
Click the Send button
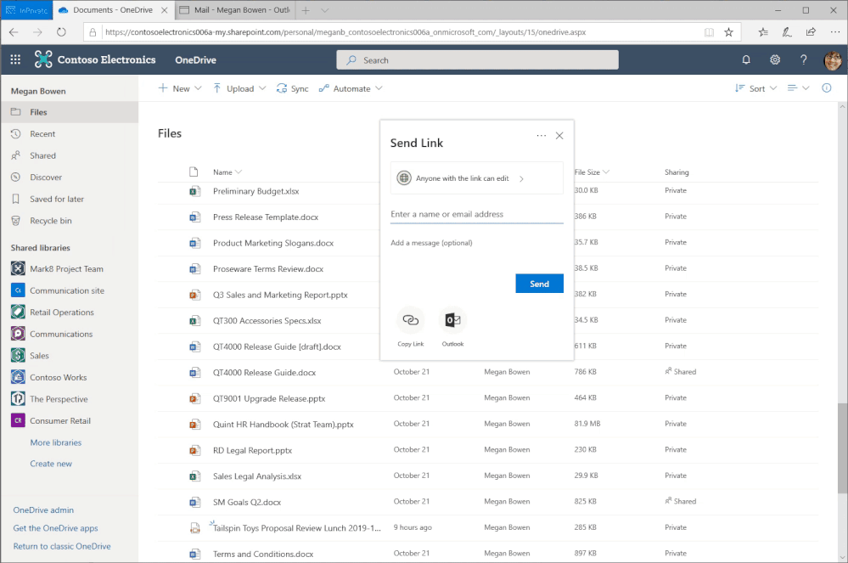(539, 284)
